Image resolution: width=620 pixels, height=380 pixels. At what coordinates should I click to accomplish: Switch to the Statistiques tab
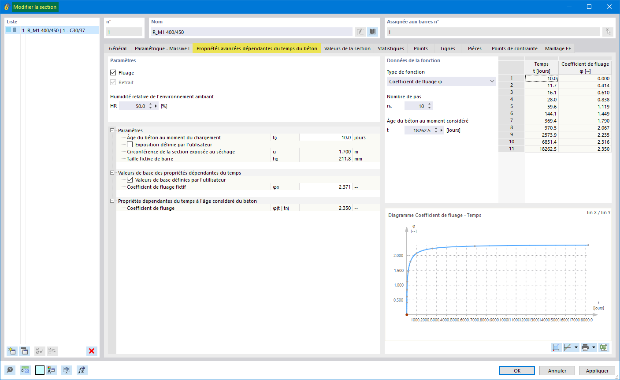[391, 48]
